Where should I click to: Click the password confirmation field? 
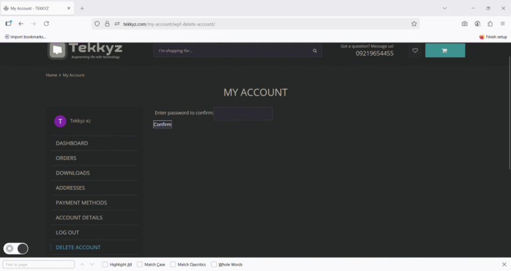(243, 114)
